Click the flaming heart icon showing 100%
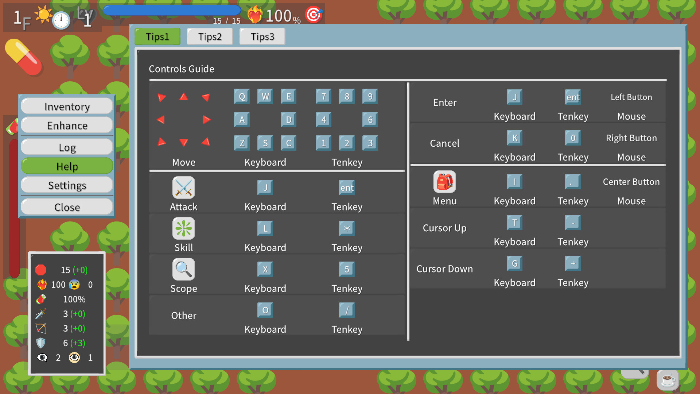 point(256,15)
